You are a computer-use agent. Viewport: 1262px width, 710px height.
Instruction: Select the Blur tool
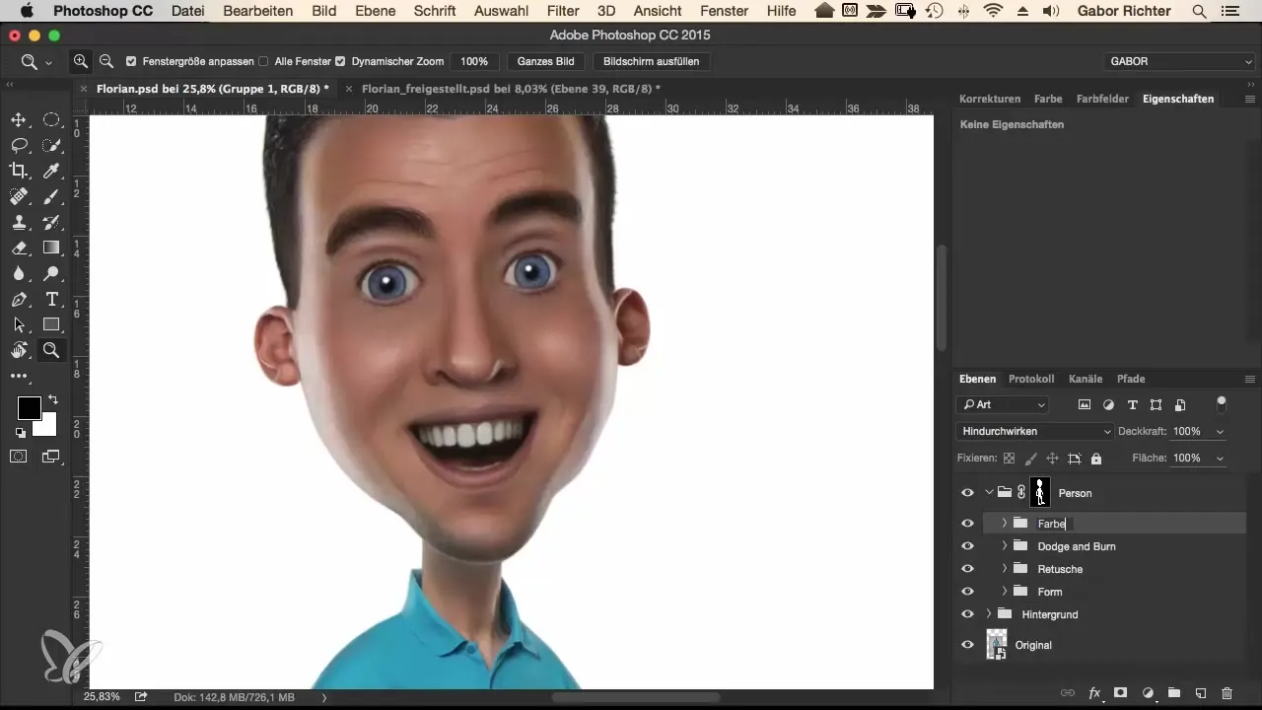pyautogui.click(x=19, y=273)
